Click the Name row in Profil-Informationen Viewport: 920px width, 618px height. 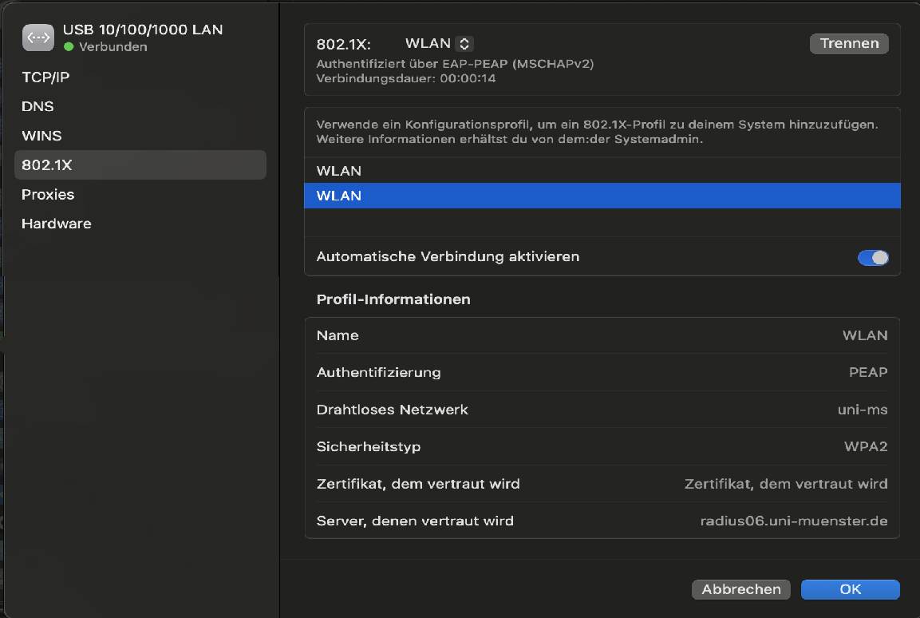click(602, 335)
